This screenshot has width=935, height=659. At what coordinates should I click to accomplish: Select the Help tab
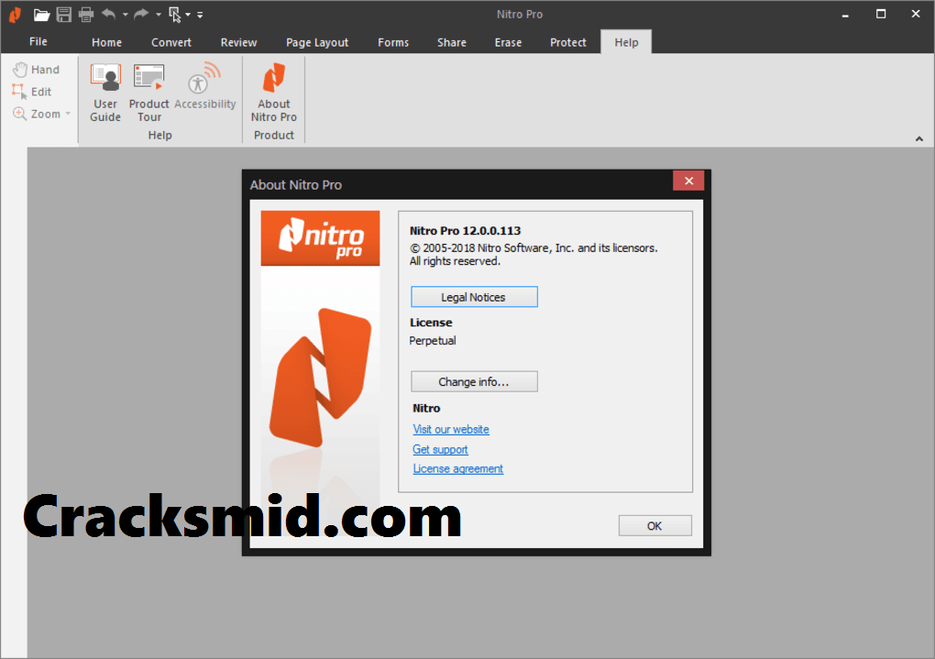[x=626, y=42]
